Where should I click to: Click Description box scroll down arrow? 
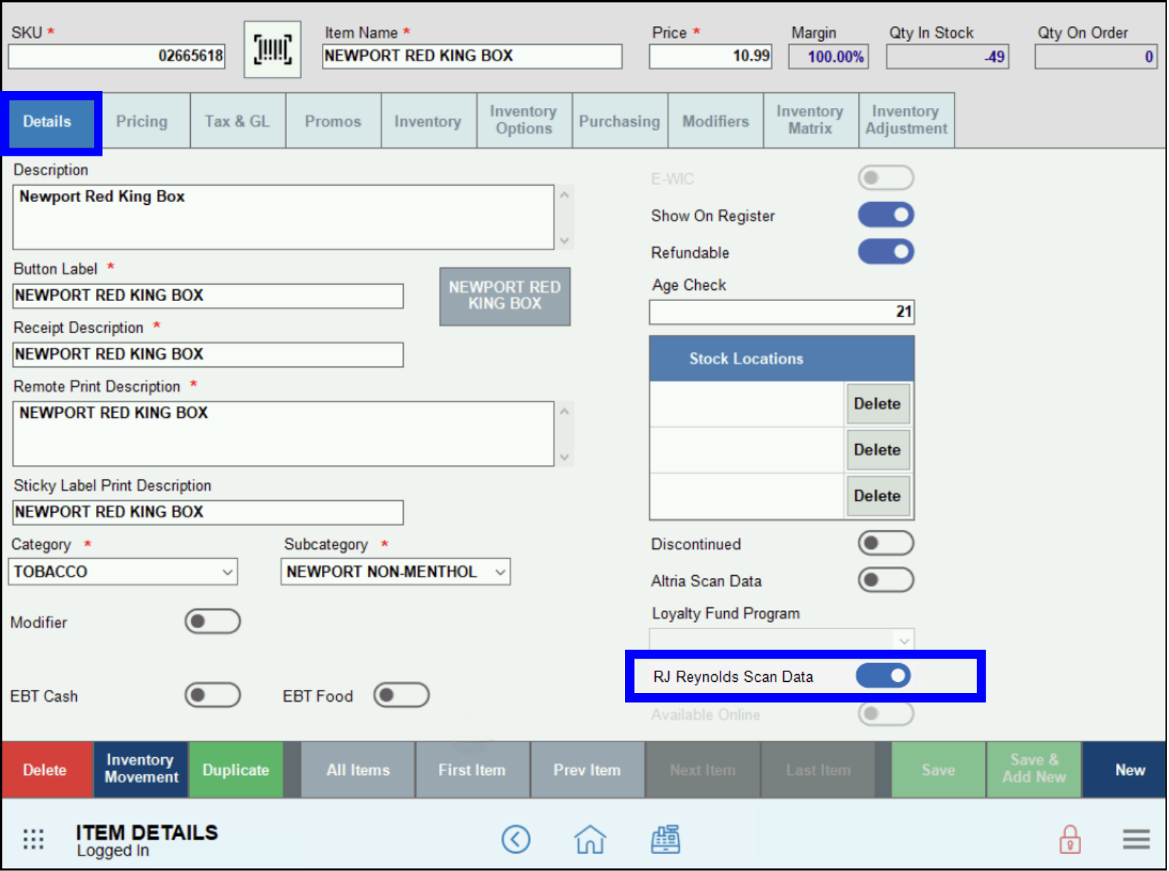click(x=565, y=240)
